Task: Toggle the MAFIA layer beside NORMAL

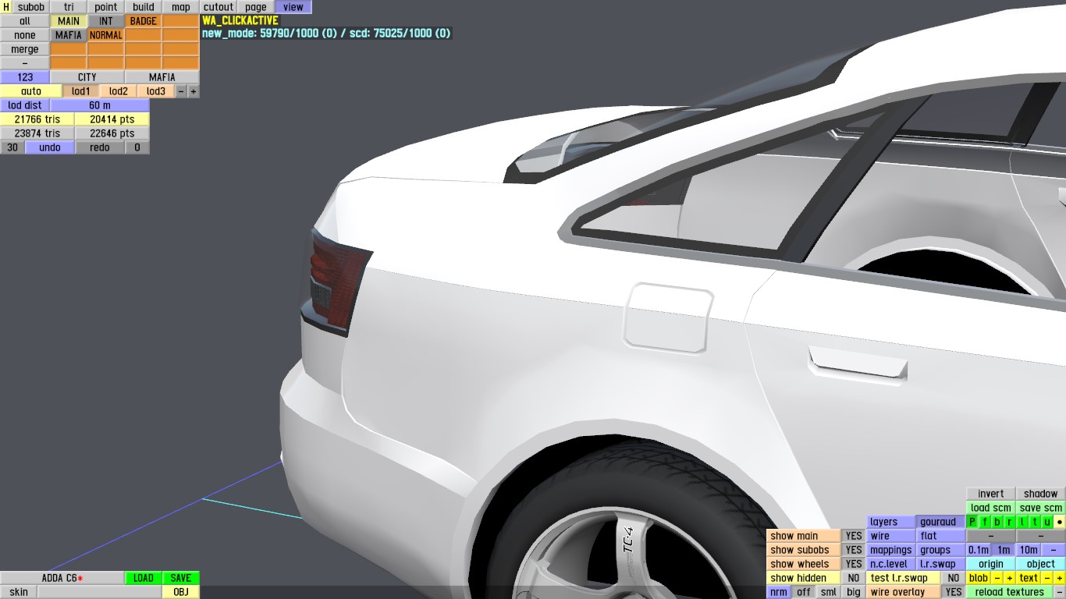Action: 69,35
